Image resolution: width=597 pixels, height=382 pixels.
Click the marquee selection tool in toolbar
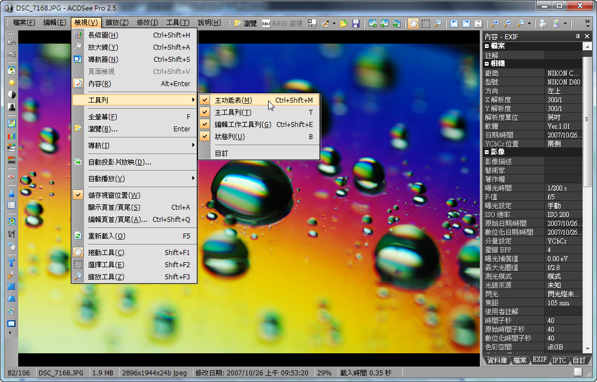pos(426,23)
